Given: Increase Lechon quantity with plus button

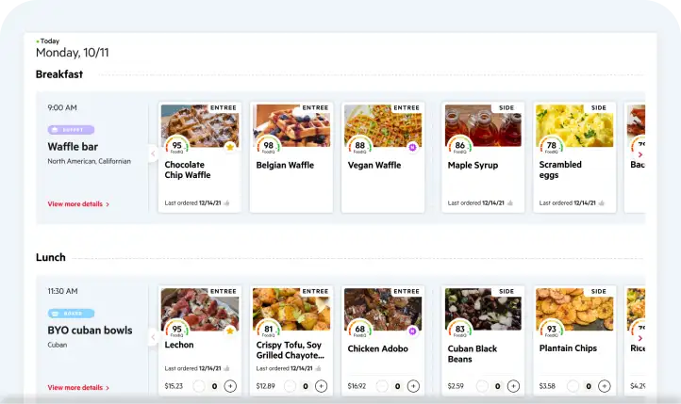Looking at the screenshot, I should (x=230, y=386).
